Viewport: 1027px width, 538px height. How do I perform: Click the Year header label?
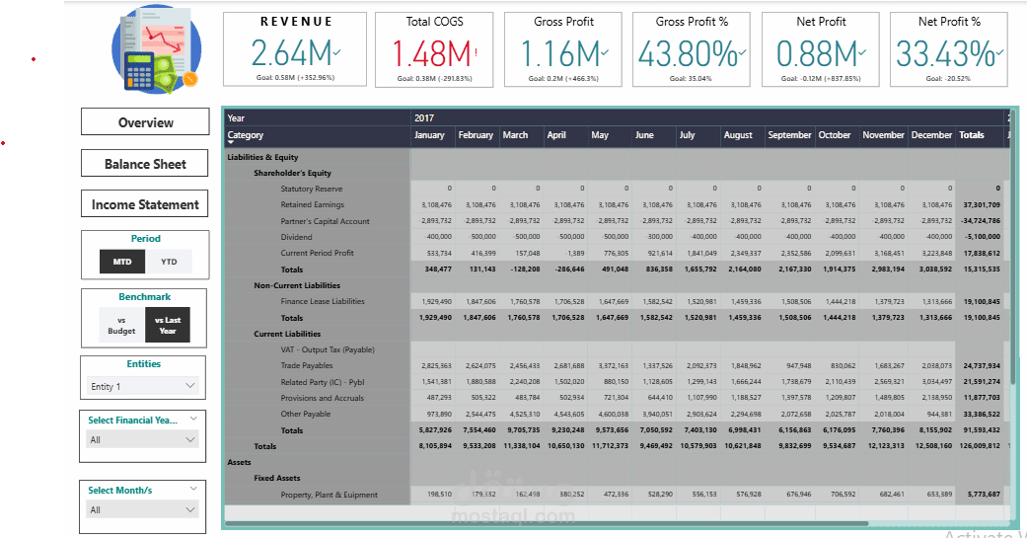pyautogui.click(x=236, y=117)
